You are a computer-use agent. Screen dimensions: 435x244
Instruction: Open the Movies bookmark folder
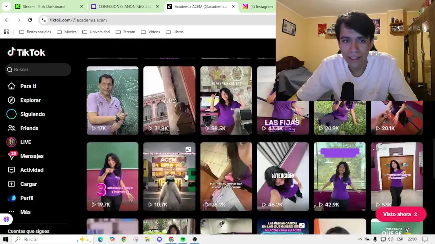[x=67, y=32]
